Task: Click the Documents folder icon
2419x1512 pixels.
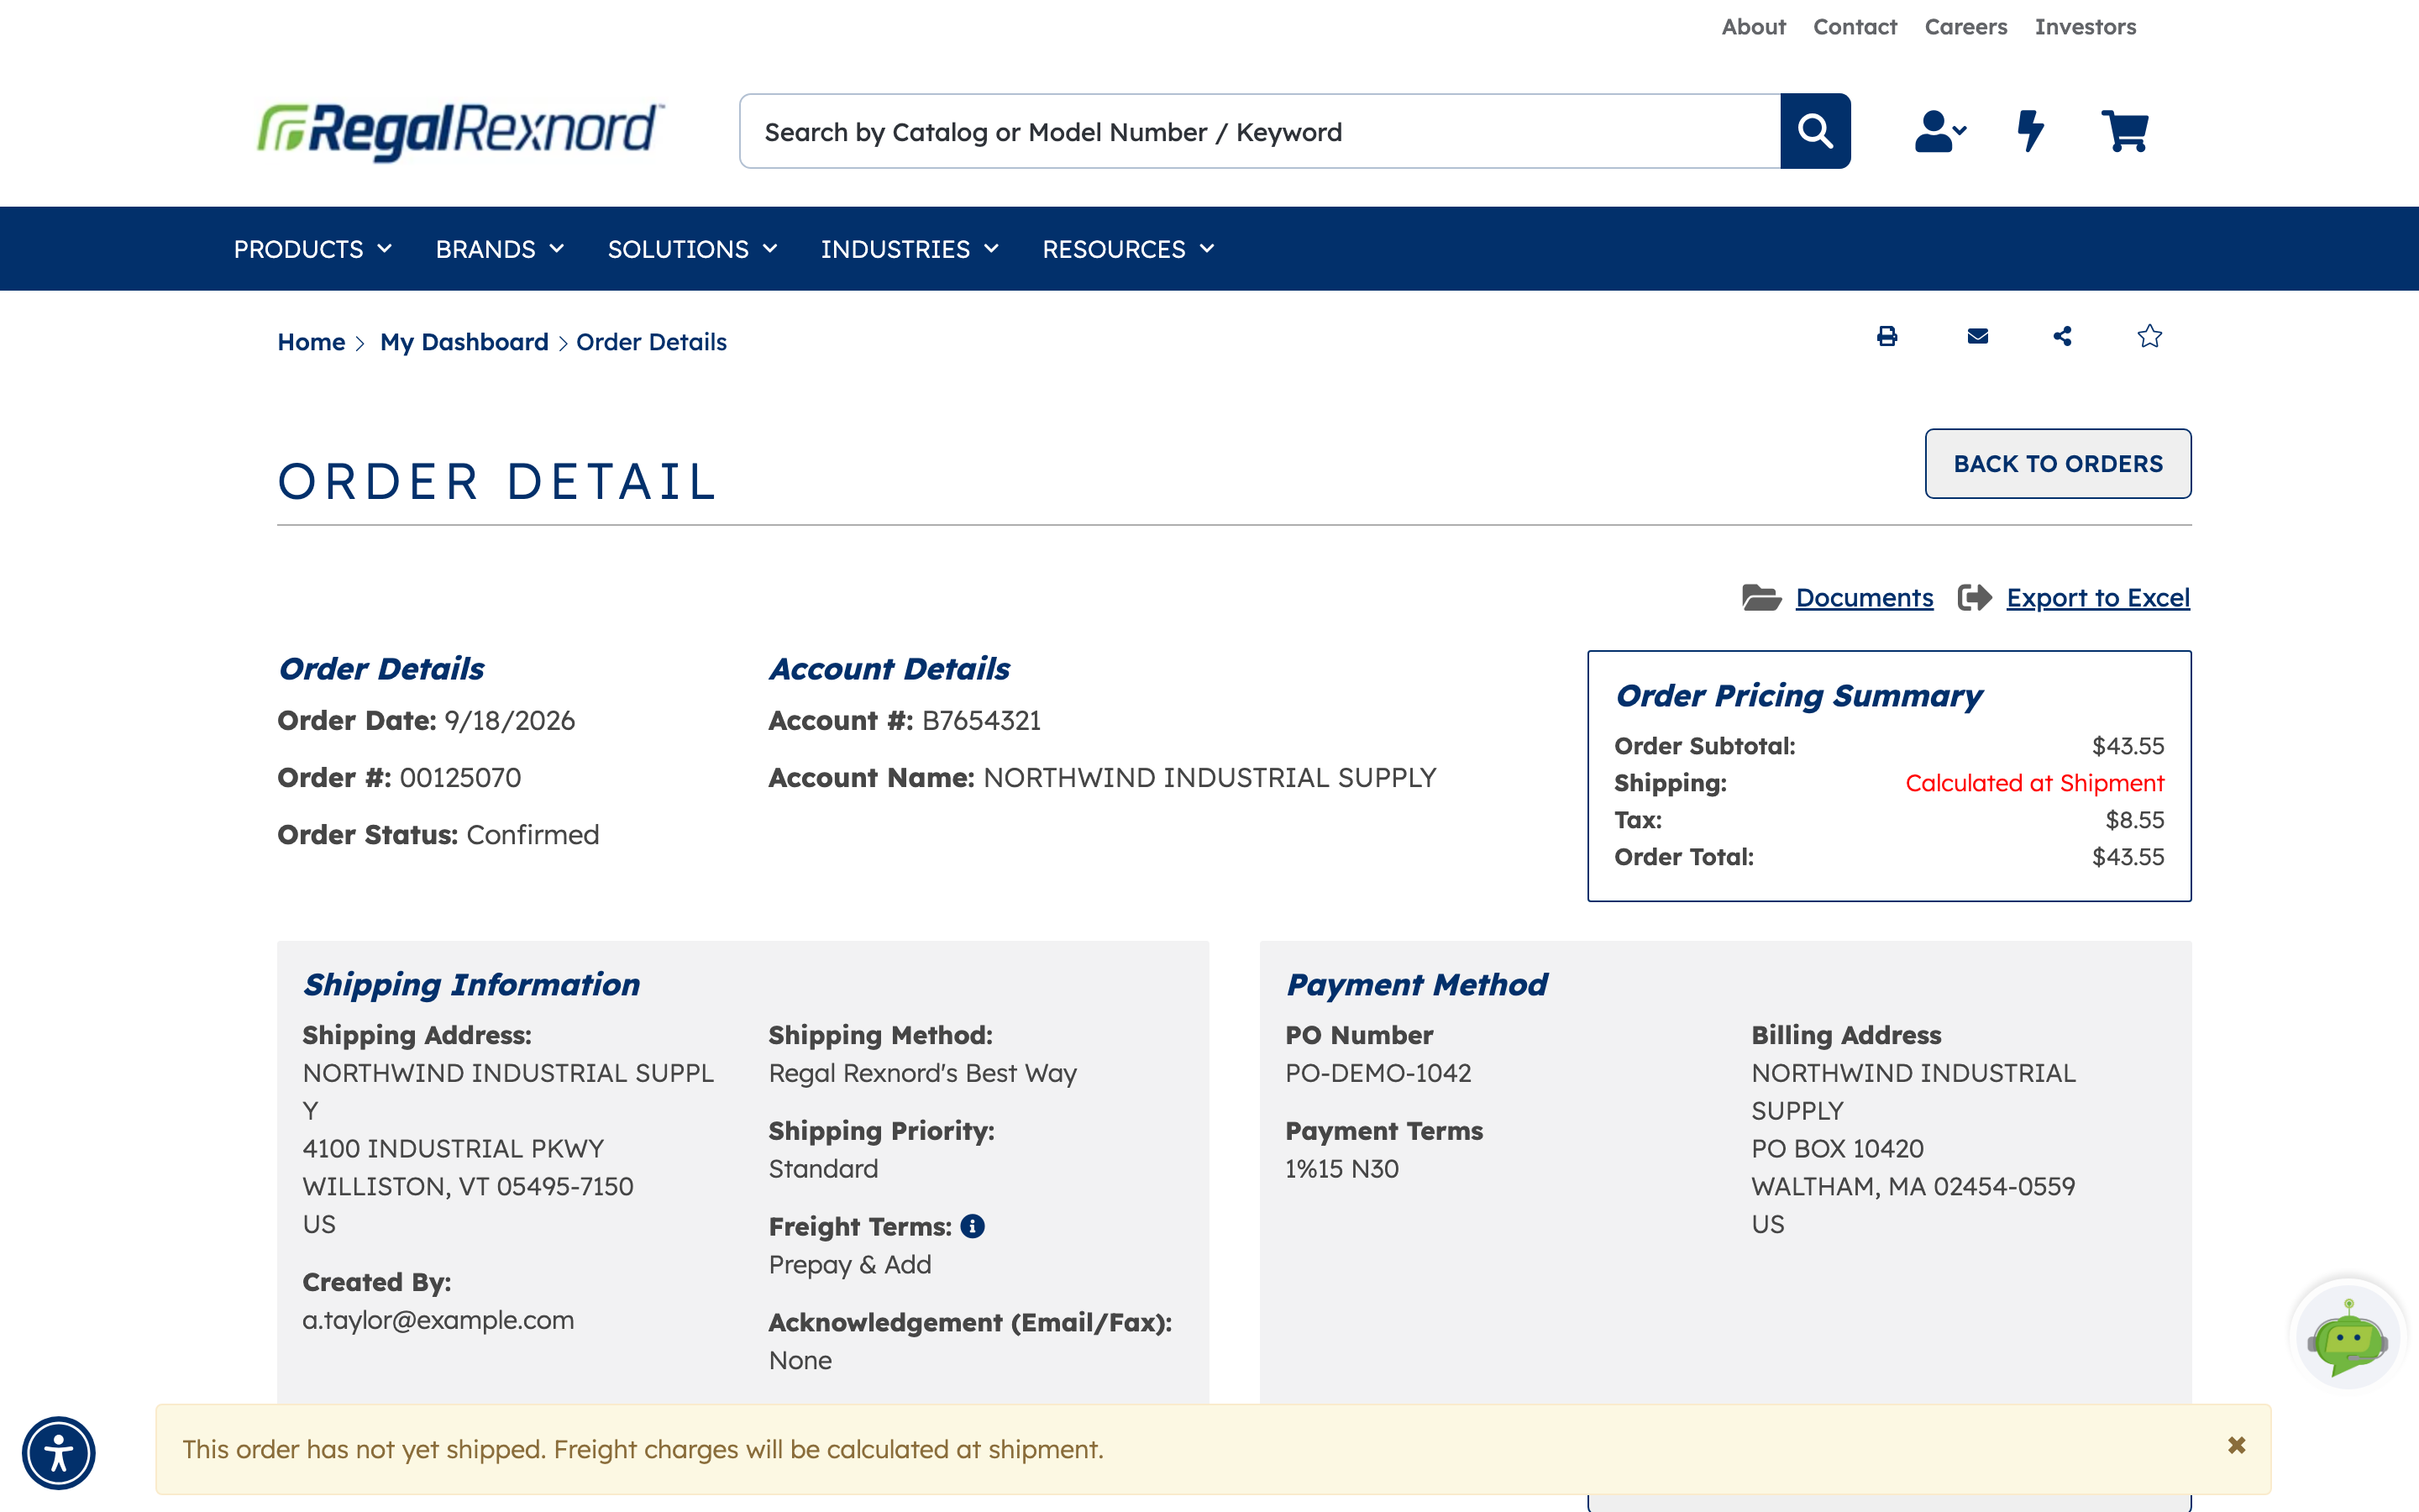Action: [1761, 597]
